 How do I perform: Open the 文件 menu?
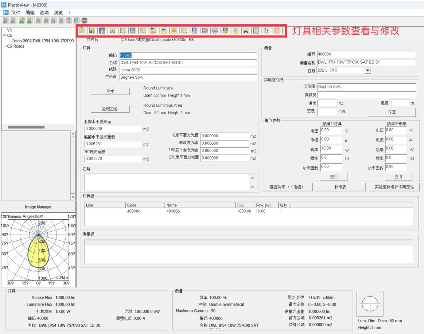coord(16,12)
